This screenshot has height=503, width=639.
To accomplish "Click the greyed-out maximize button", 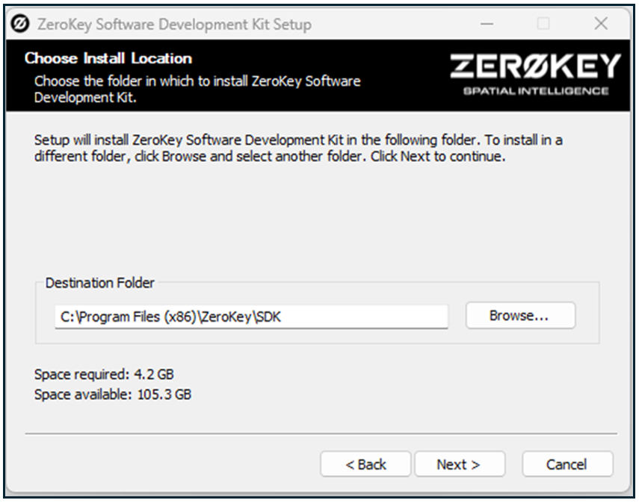I will pyautogui.click(x=543, y=25).
